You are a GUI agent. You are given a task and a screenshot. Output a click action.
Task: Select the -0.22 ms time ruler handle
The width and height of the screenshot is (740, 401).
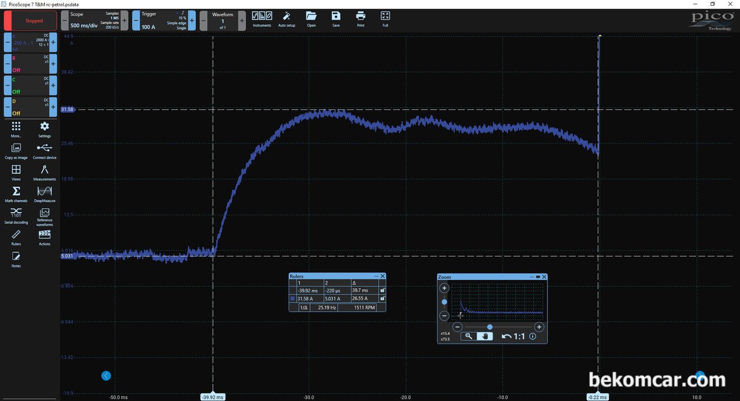(597, 397)
